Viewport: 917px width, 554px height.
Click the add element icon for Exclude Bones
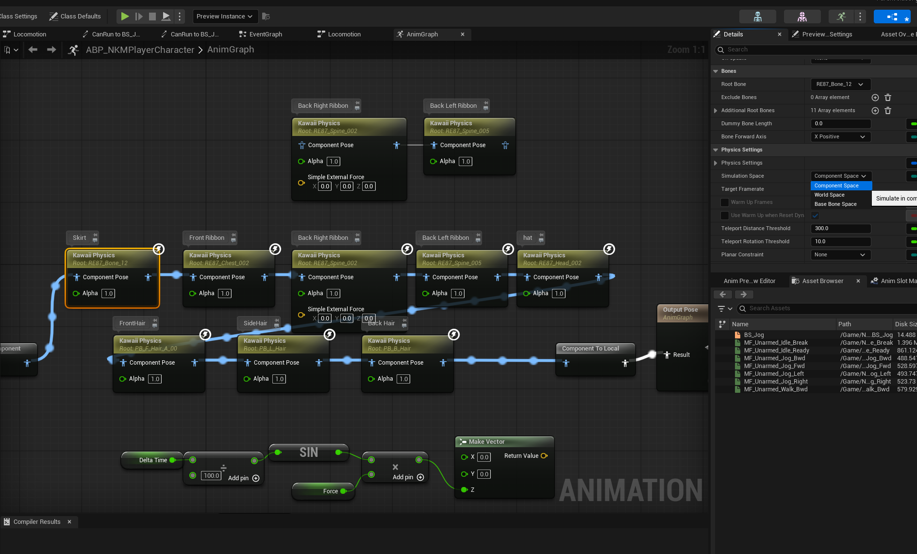tap(875, 98)
